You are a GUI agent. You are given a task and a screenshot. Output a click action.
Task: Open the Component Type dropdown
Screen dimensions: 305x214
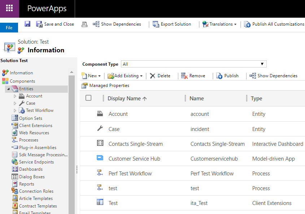[x=194, y=64]
